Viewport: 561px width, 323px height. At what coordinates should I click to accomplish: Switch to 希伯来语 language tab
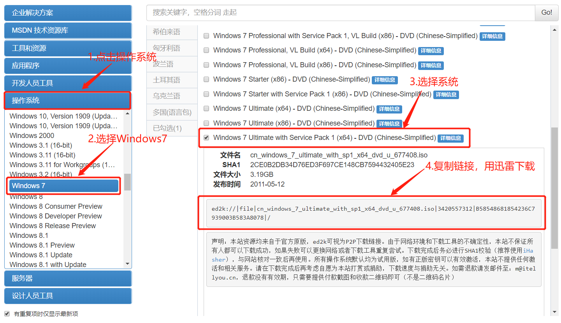[x=172, y=32]
